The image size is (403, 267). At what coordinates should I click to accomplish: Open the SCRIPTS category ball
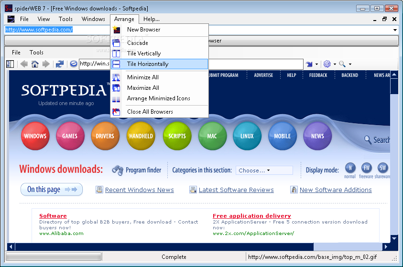pyautogui.click(x=177, y=136)
